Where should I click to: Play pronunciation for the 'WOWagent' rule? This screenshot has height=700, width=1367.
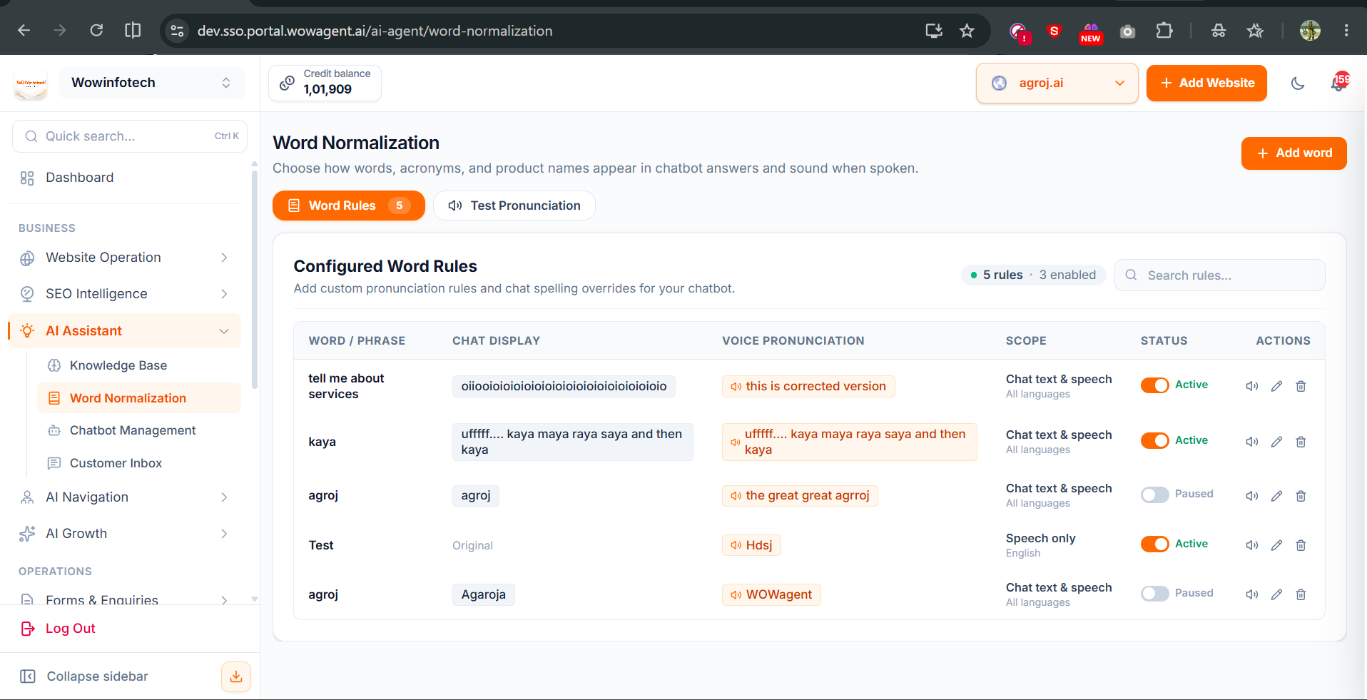1252,594
